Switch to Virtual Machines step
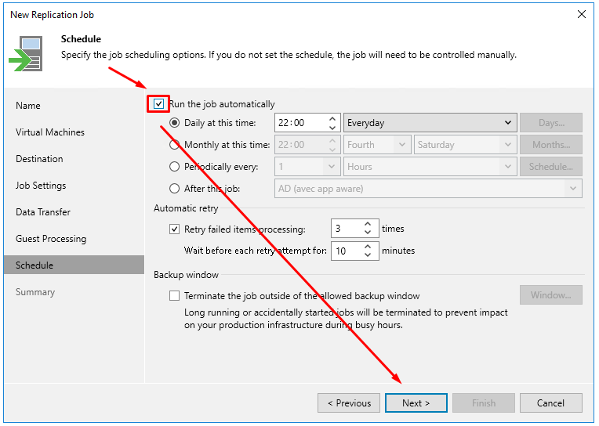The height and width of the screenshot is (426, 599). [50, 132]
